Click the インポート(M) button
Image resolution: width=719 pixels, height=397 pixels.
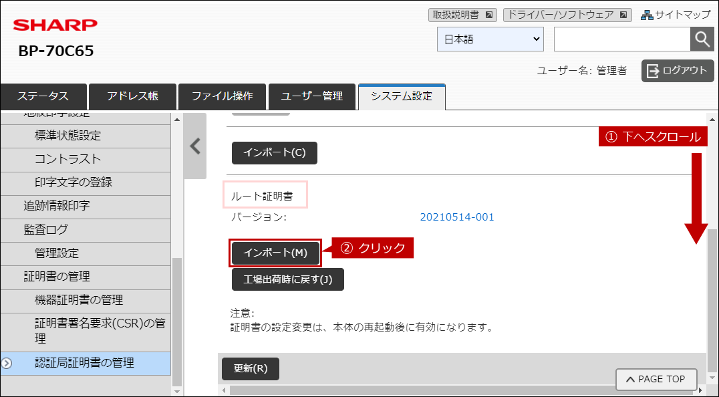tap(275, 253)
